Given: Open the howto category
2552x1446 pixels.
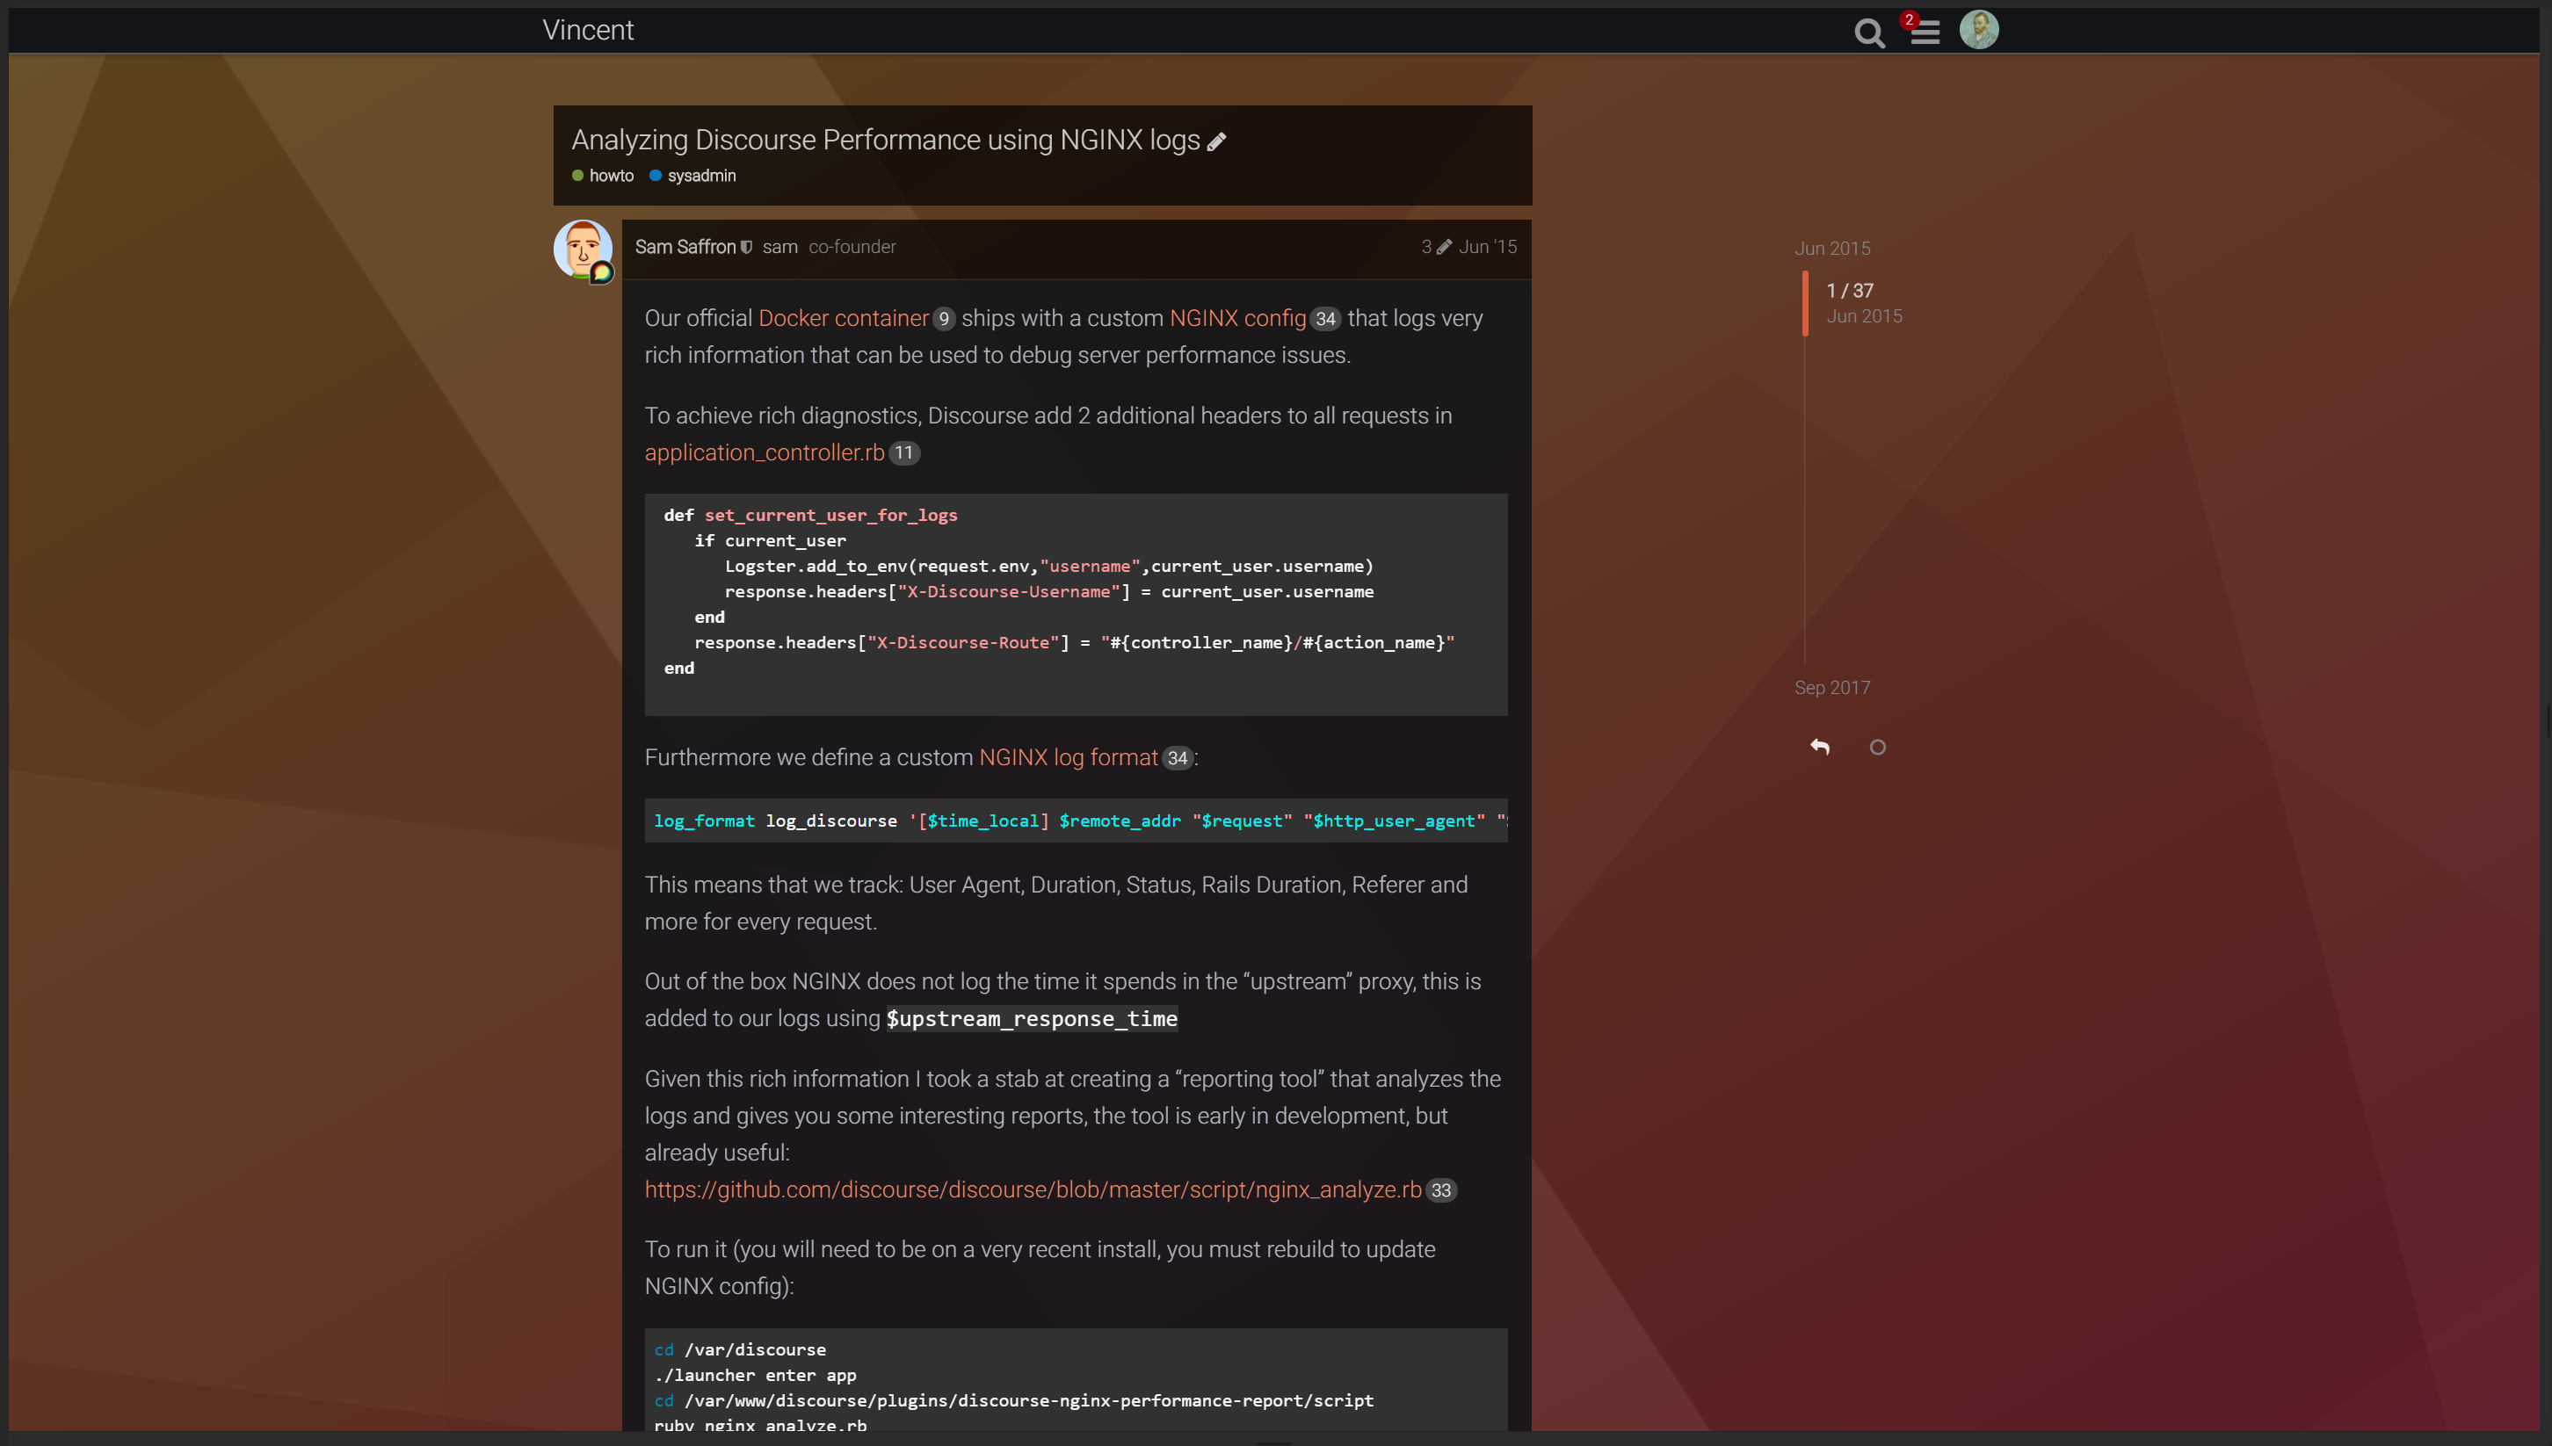Looking at the screenshot, I should (x=603, y=176).
